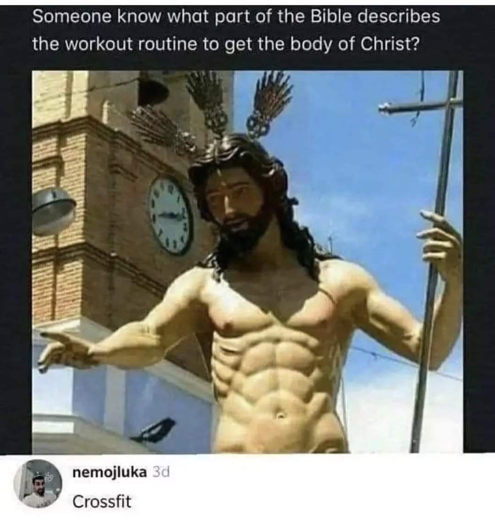Click the 3d comment timestamp

coord(161,472)
